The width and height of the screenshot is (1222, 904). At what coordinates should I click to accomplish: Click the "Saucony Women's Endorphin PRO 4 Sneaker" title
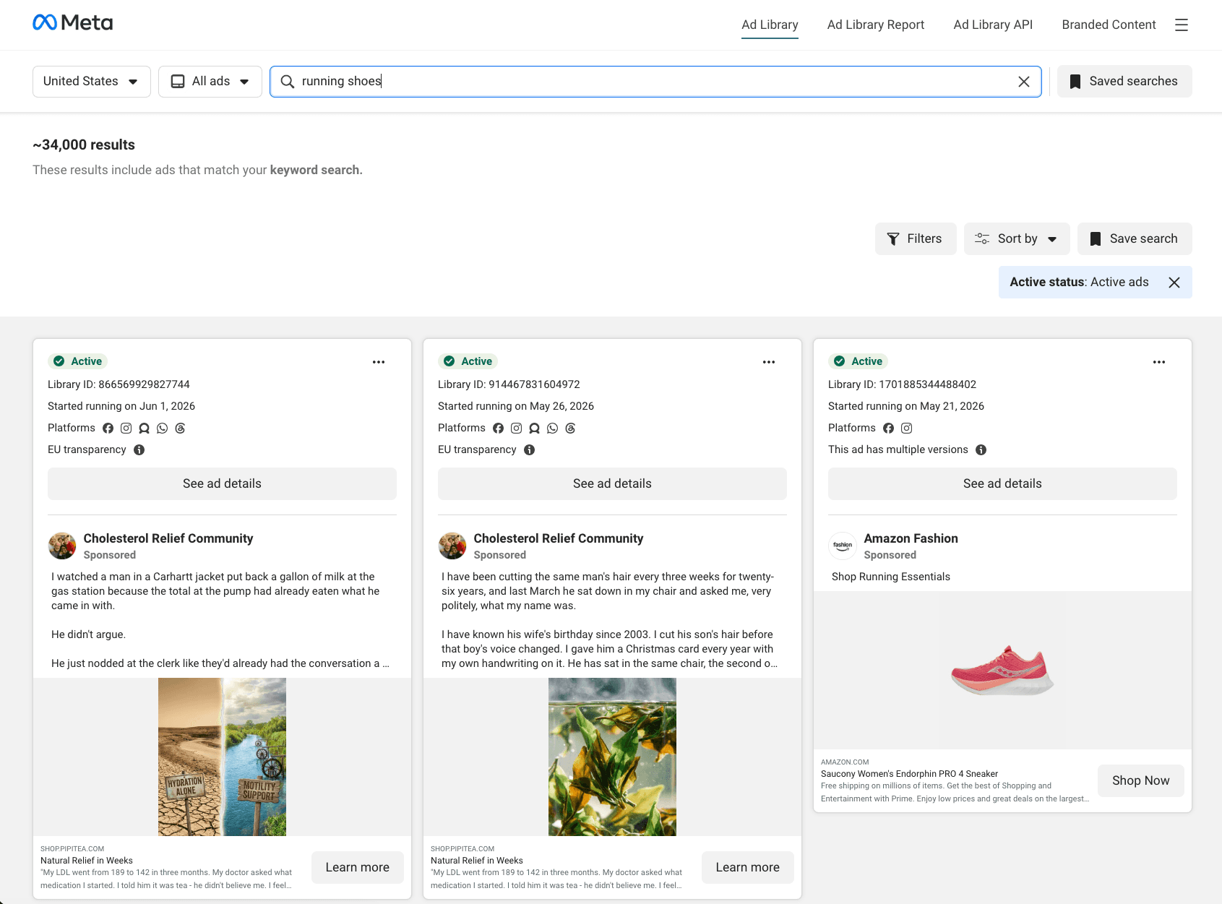[909, 774]
